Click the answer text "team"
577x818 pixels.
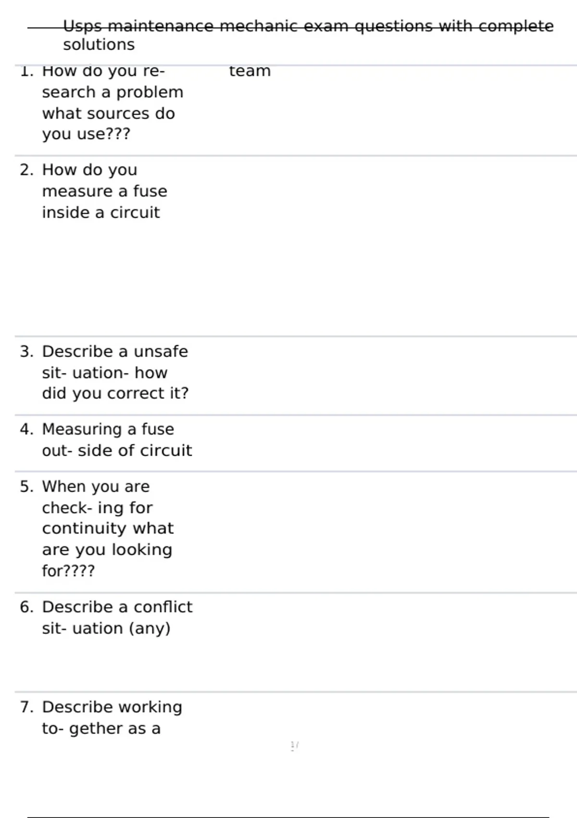click(250, 71)
